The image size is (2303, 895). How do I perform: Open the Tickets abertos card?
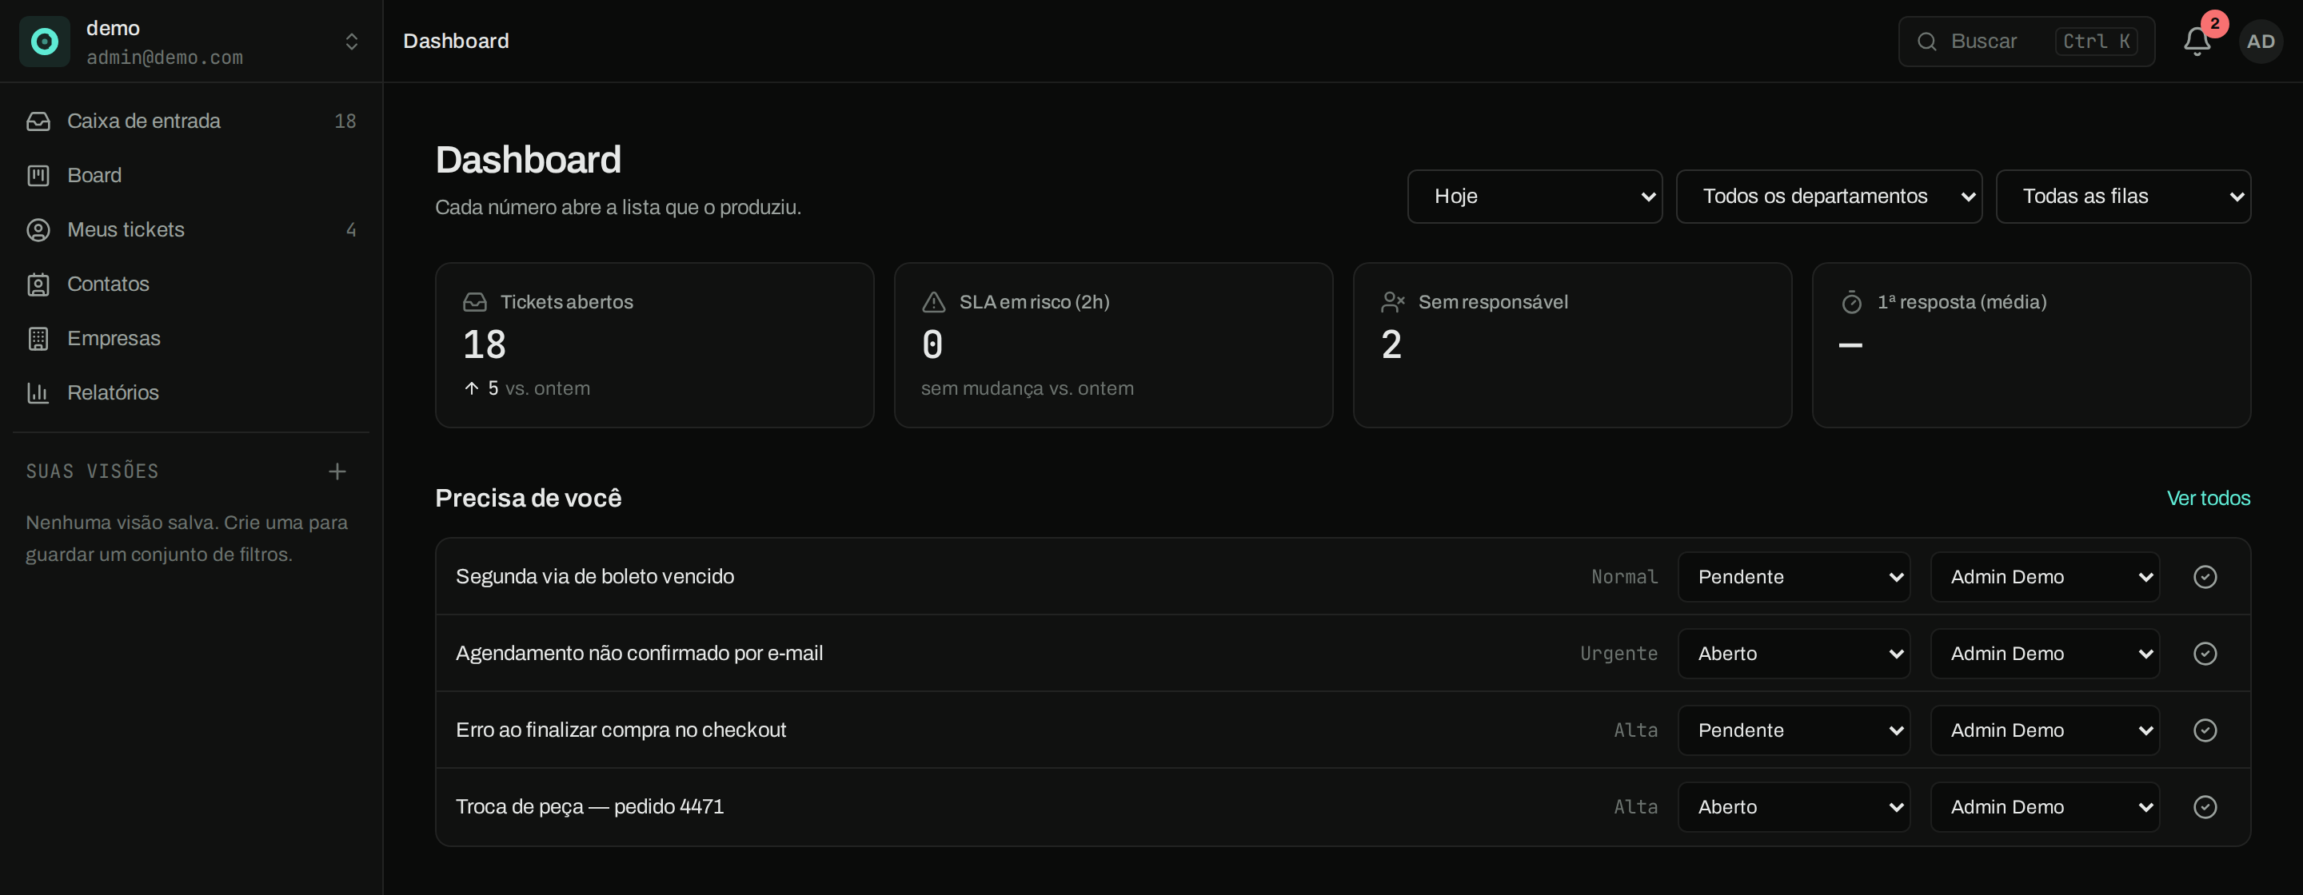click(x=654, y=344)
